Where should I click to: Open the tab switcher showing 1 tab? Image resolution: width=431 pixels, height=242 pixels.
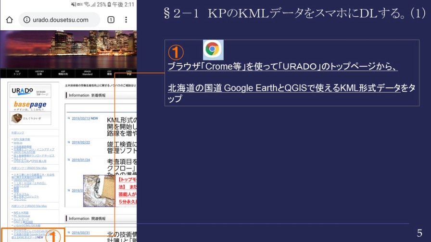coord(111,20)
